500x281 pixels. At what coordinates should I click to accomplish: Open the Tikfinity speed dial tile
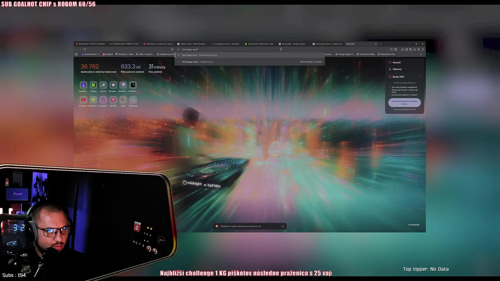coord(113,100)
